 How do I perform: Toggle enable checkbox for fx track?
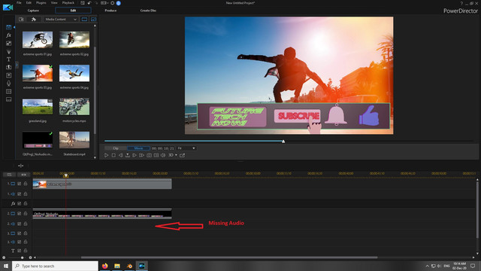tap(20, 203)
